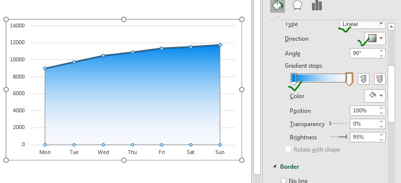401x183 pixels.
Task: Select the Sun data point on the line
Action: click(220, 45)
